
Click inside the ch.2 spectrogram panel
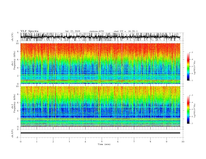pos(100,107)
